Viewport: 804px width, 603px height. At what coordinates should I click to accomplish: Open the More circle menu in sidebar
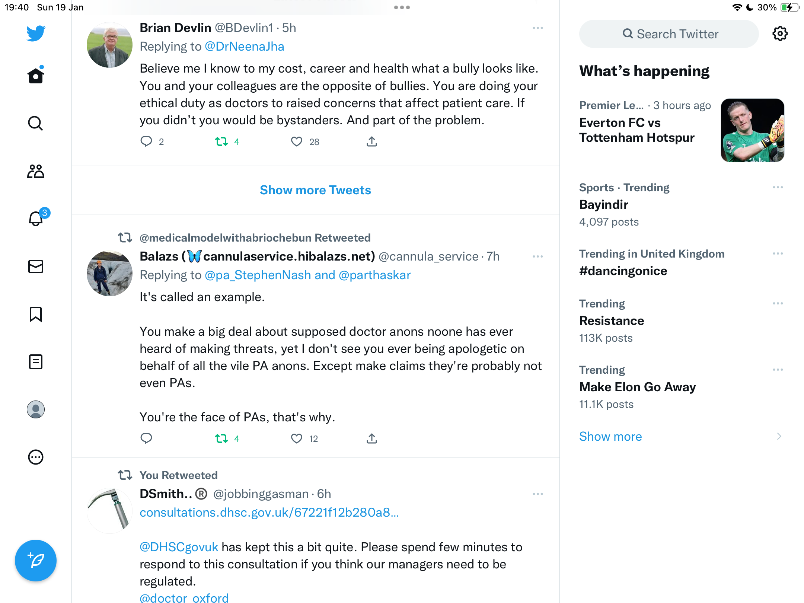click(x=36, y=457)
